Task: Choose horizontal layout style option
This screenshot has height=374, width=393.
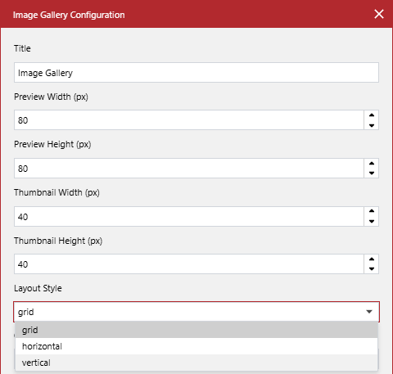Action: 196,346
